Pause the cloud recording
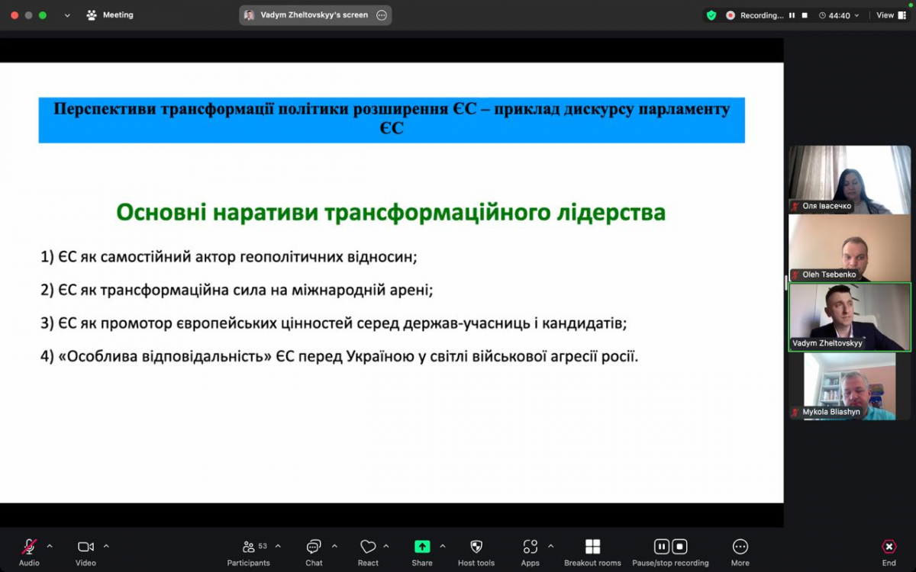The image size is (916, 572). coord(661,546)
